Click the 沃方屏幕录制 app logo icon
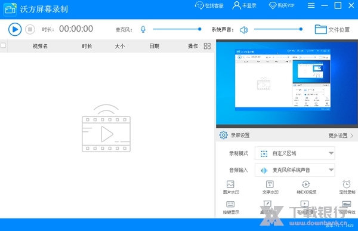This screenshot has width=358, height=231. (10, 10)
